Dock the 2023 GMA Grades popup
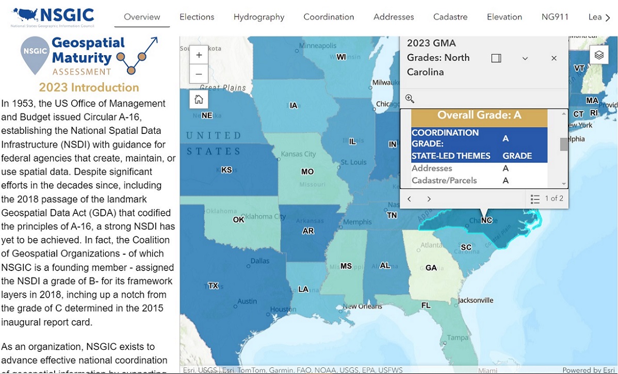Image resolution: width=618 pixels, height=374 pixels. click(x=496, y=58)
